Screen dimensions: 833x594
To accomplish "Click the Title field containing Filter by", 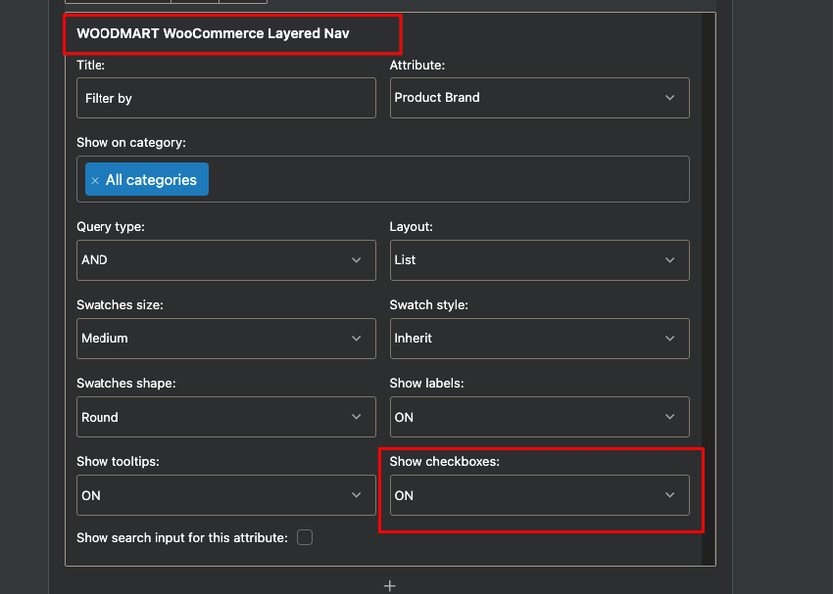I will coord(225,98).
